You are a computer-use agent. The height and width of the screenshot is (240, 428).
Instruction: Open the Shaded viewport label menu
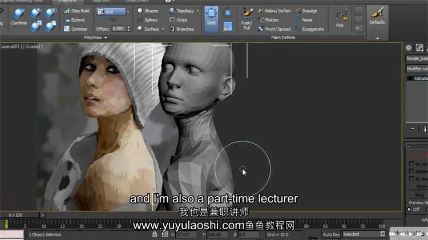tap(33, 47)
